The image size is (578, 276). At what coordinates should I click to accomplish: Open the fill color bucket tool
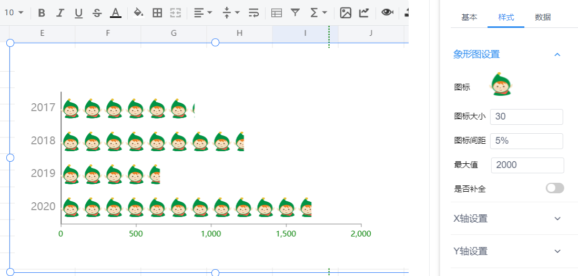coord(138,13)
